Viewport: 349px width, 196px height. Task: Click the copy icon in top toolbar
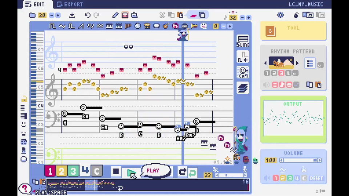point(171,15)
